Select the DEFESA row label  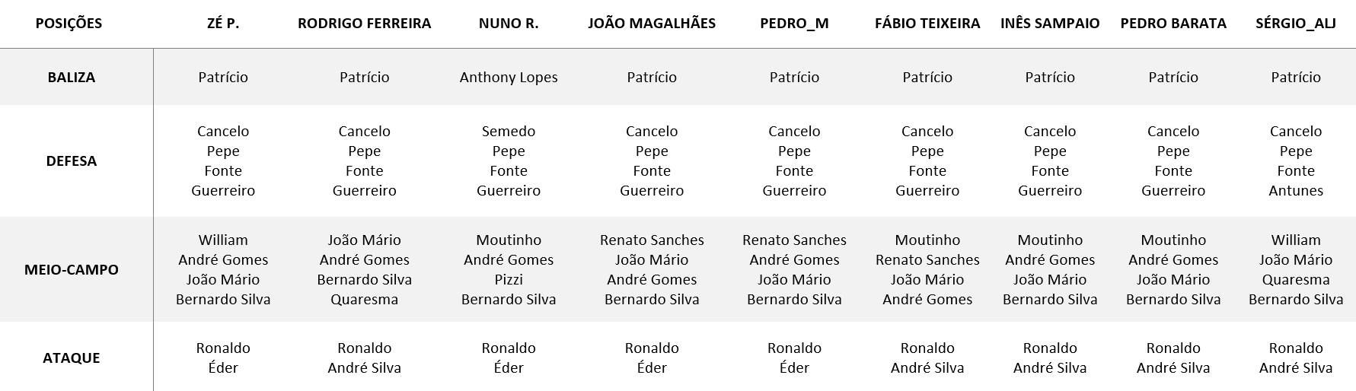(72, 161)
